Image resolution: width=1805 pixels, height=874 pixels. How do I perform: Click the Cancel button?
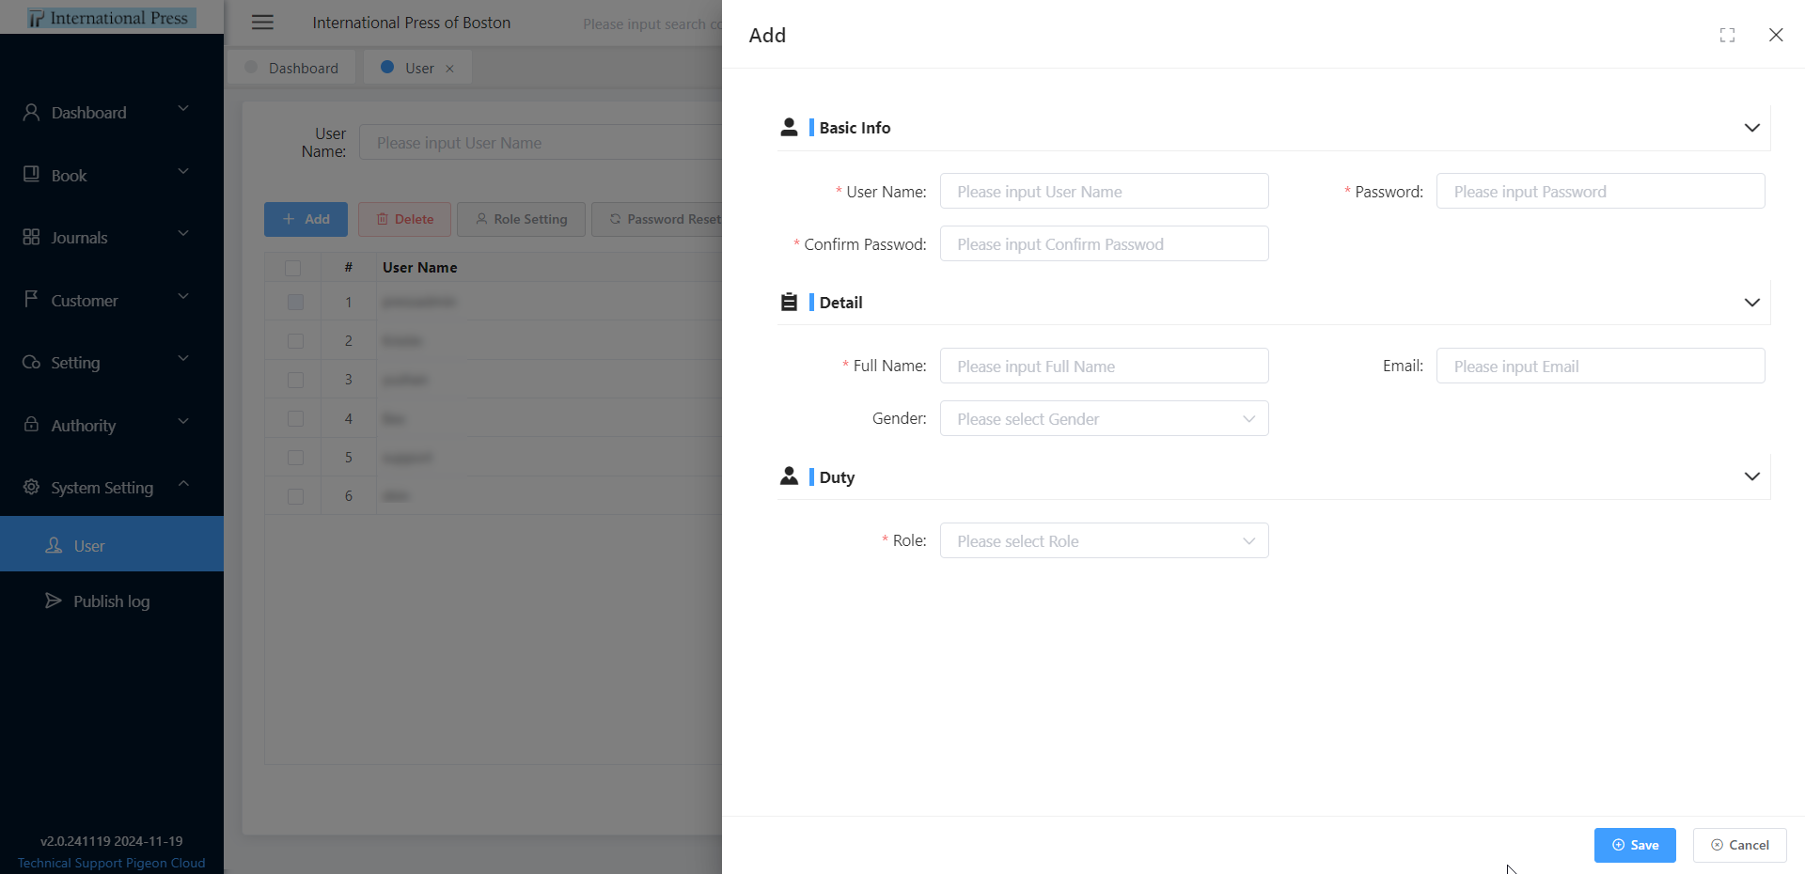pos(1739,845)
